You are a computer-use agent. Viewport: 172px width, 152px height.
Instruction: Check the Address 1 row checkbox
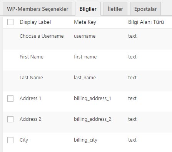tap(10, 99)
